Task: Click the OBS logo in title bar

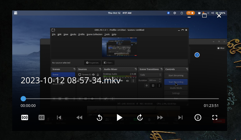Action: pyautogui.click(x=53, y=30)
